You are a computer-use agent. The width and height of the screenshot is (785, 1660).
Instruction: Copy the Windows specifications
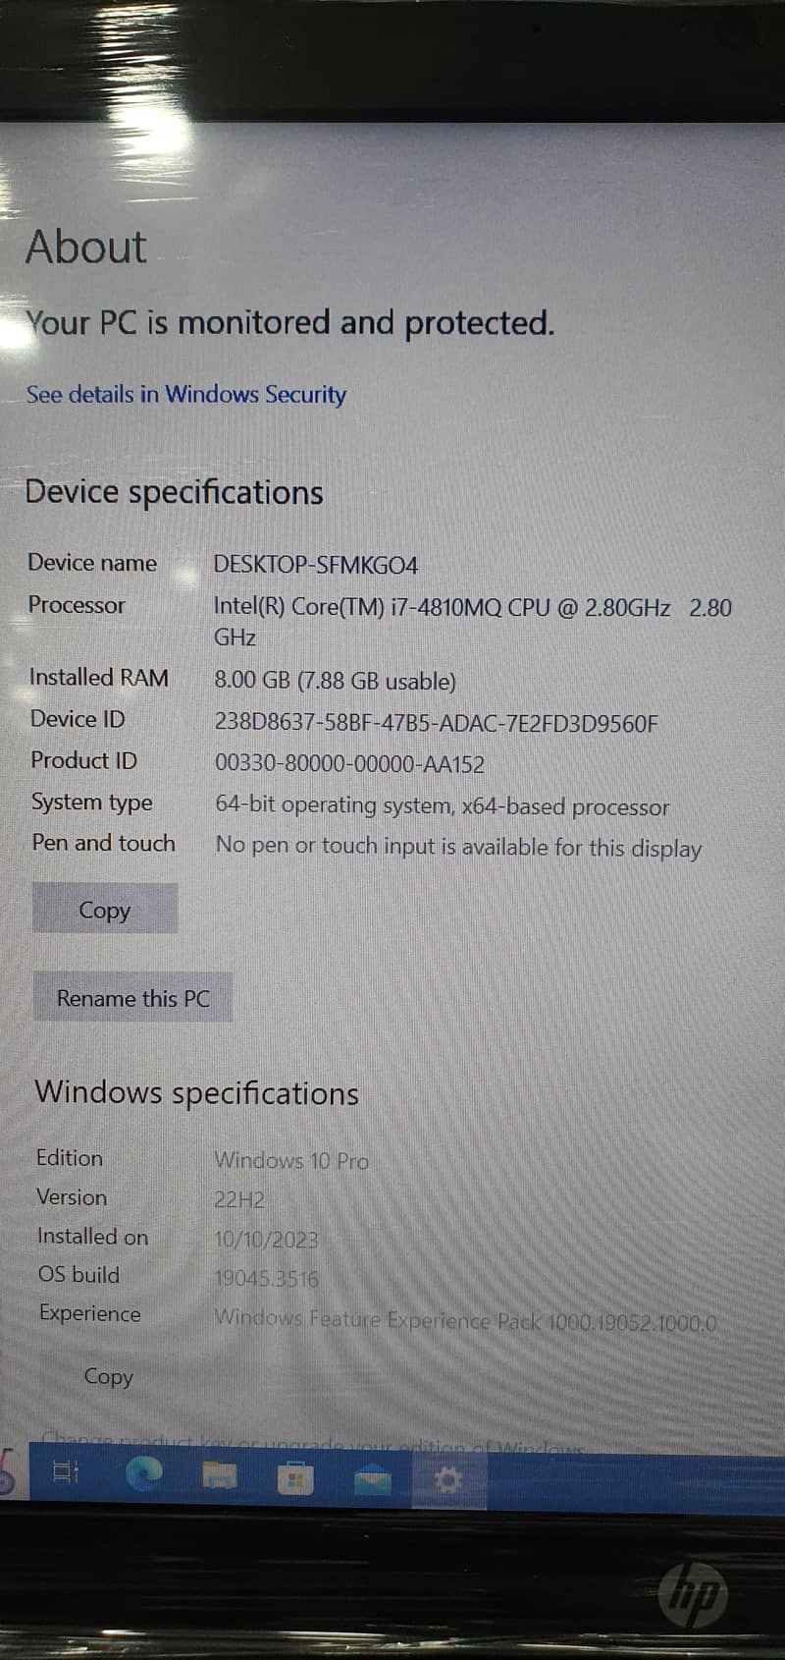pos(108,1376)
